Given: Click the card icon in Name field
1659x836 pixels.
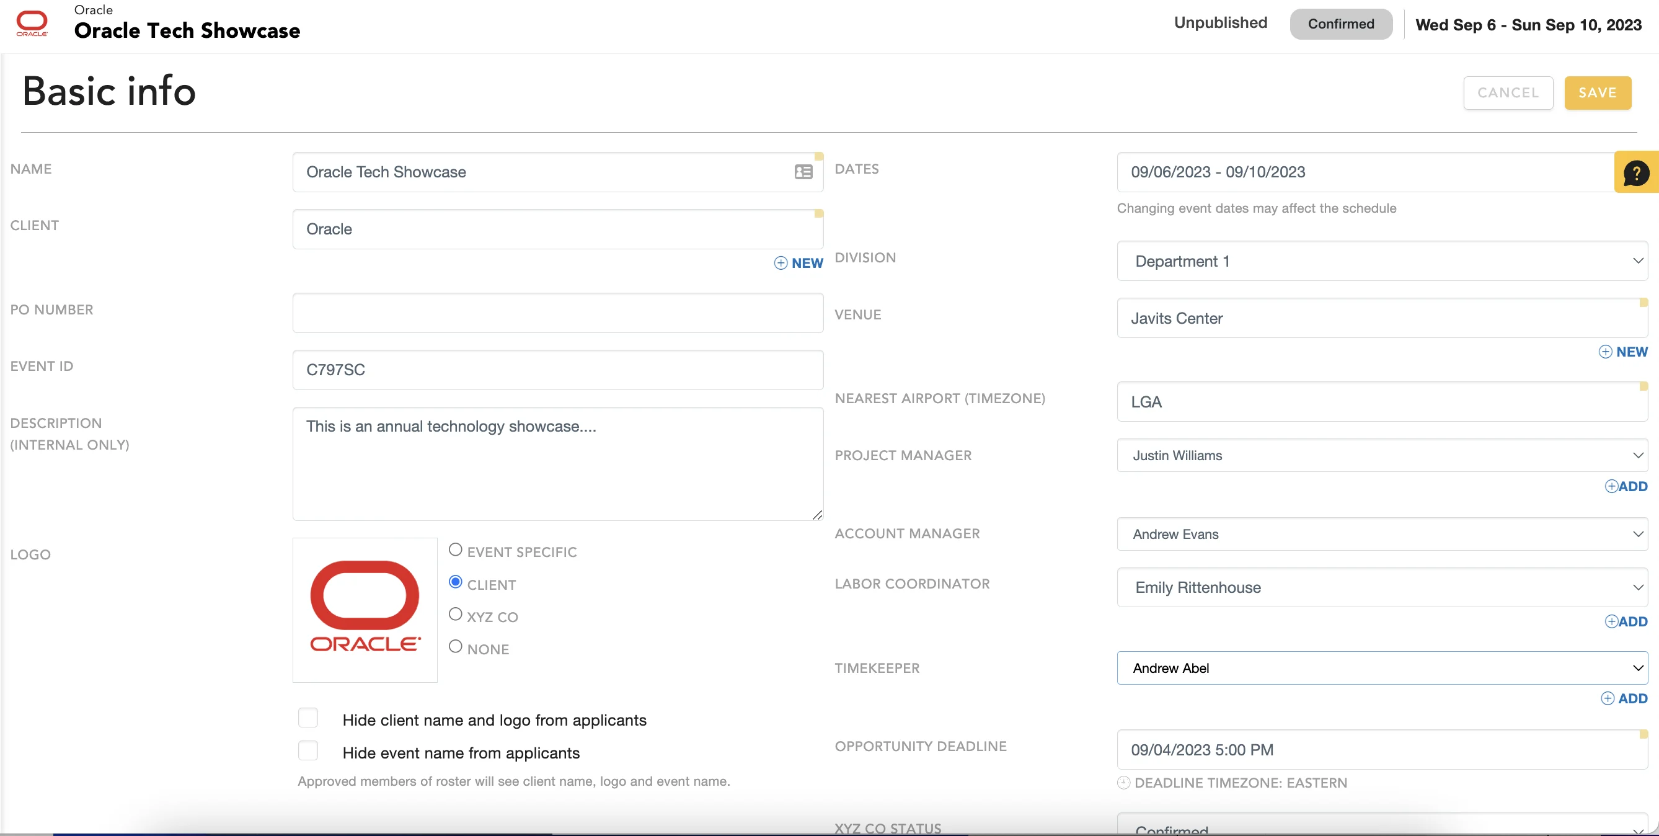Looking at the screenshot, I should tap(803, 172).
